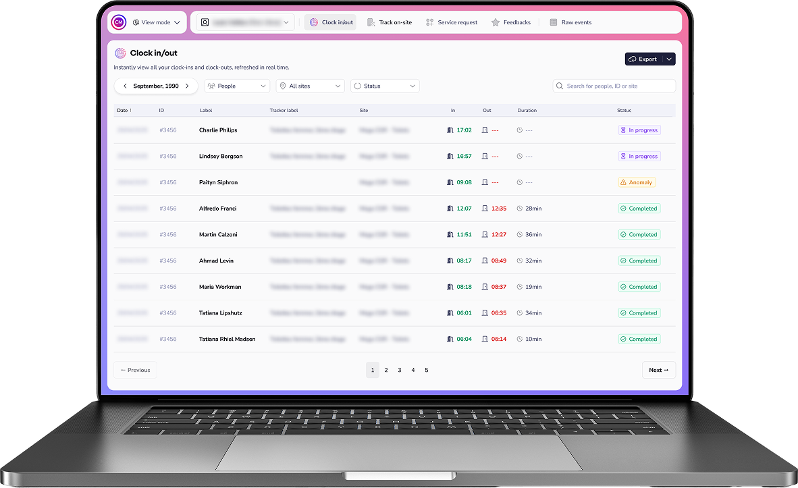Click the #3456 ID in Ahmad Levin row
Viewport: 798px width, 488px height.
point(168,261)
